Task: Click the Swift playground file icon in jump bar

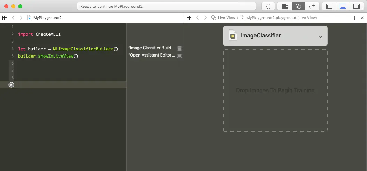Action: (29, 18)
